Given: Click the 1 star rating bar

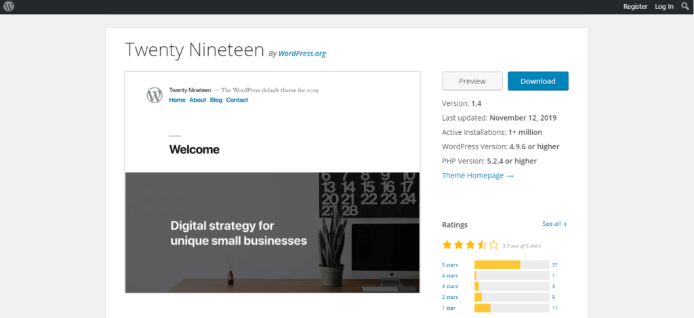Looking at the screenshot, I should tap(512, 309).
